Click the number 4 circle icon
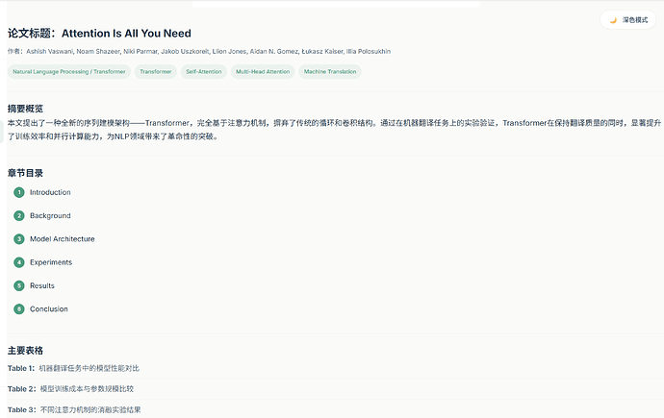664x418 pixels. pyautogui.click(x=19, y=262)
